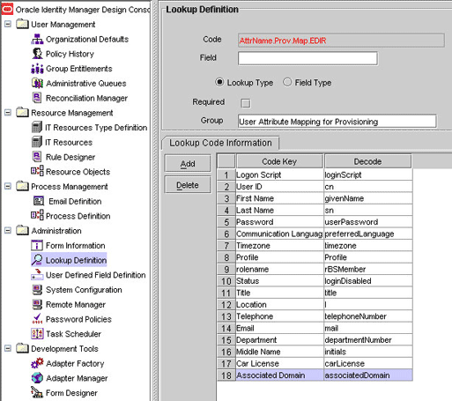Tick the Required checkbox

click(246, 103)
